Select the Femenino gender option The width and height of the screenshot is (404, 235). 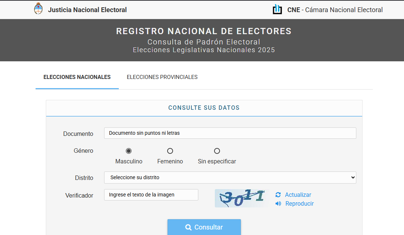[170, 151]
